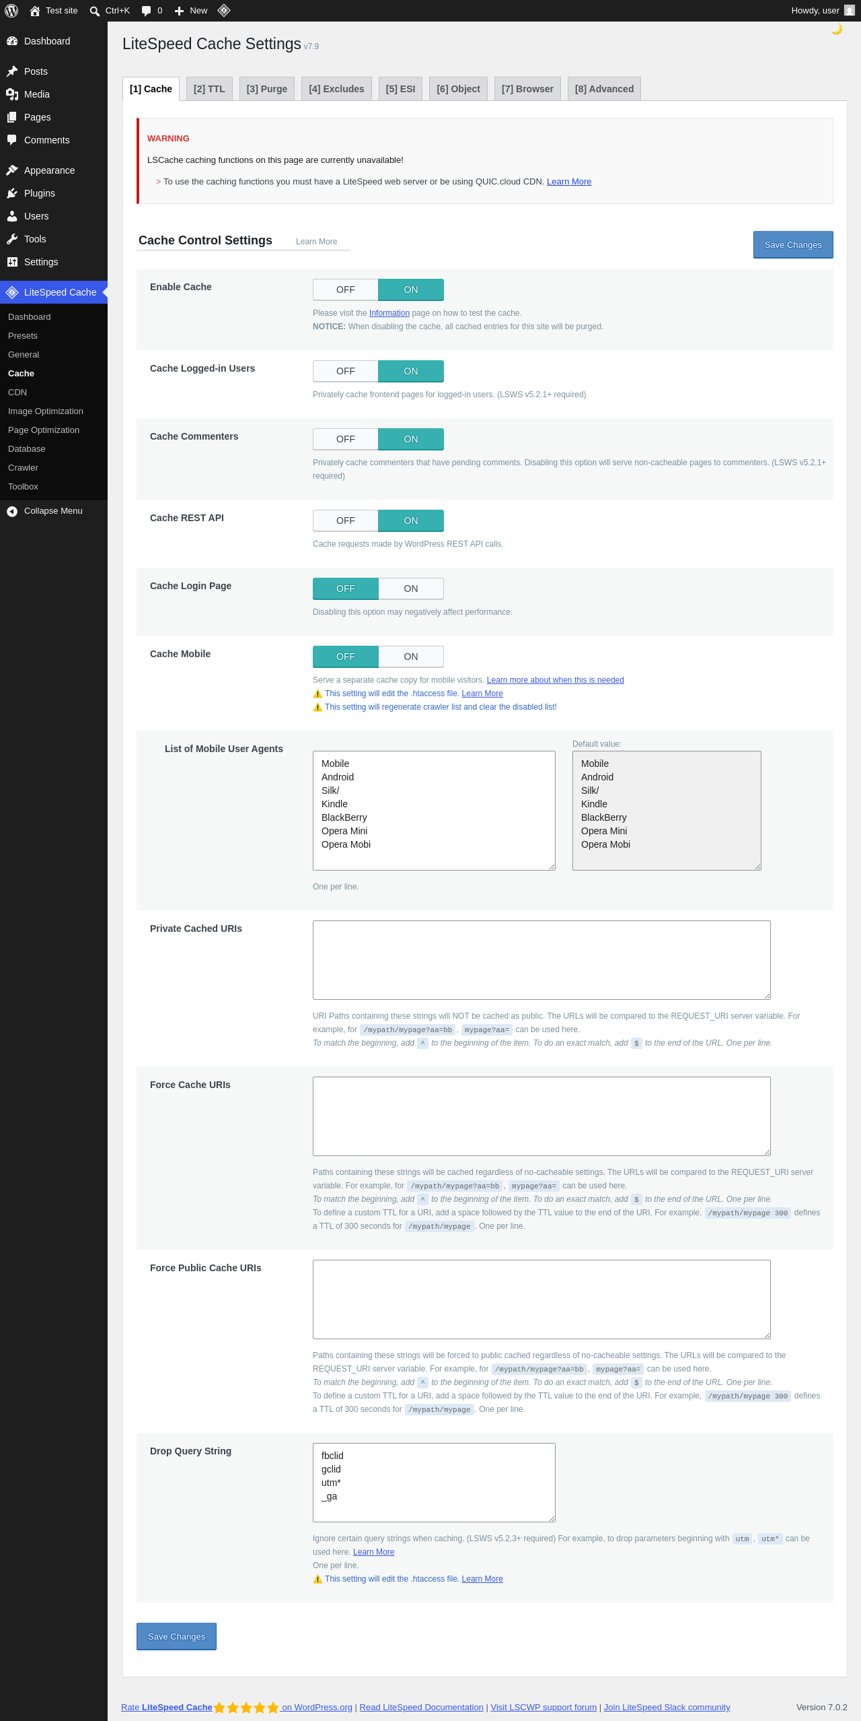Viewport: 861px width, 1721px height.
Task: Set Cache Mobile to OFF
Action: tap(346, 656)
